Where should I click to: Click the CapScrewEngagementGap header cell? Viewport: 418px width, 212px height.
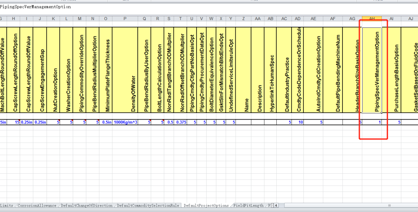point(40,70)
